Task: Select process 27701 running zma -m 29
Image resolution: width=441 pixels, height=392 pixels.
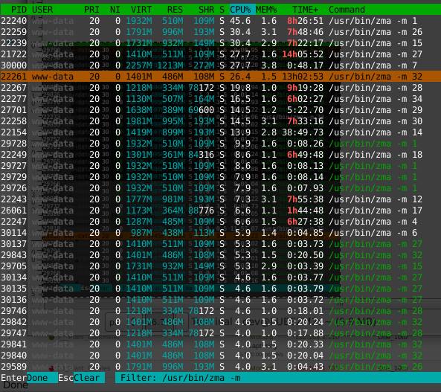Action: (x=220, y=110)
